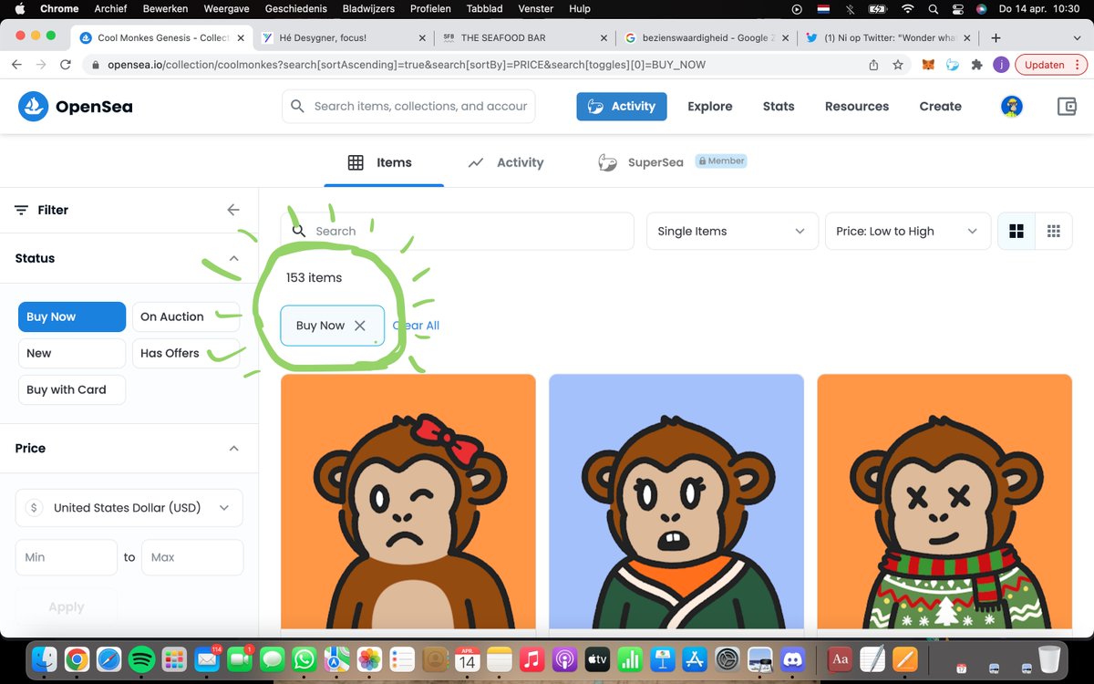Remove the Buy Now filter chip

pyautogui.click(x=360, y=326)
